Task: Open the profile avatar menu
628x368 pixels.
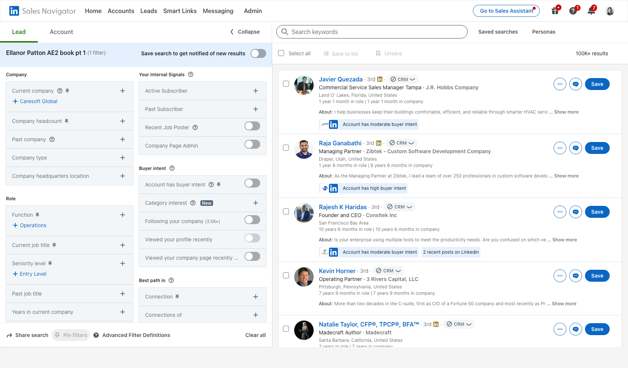Action: [x=610, y=11]
